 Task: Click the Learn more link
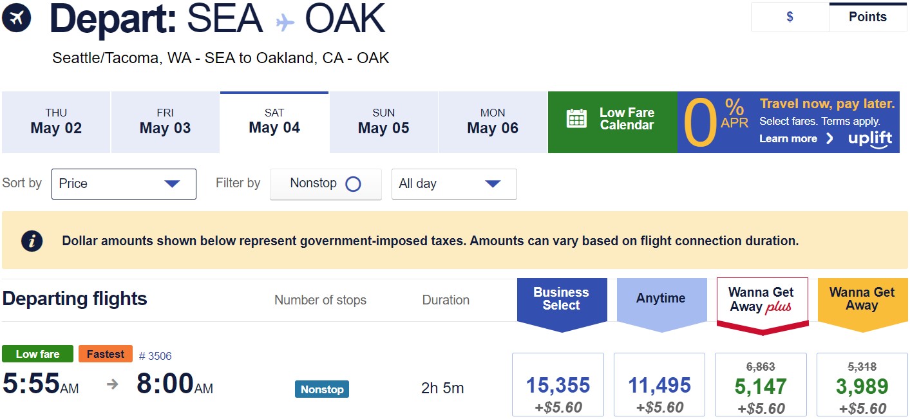(789, 138)
